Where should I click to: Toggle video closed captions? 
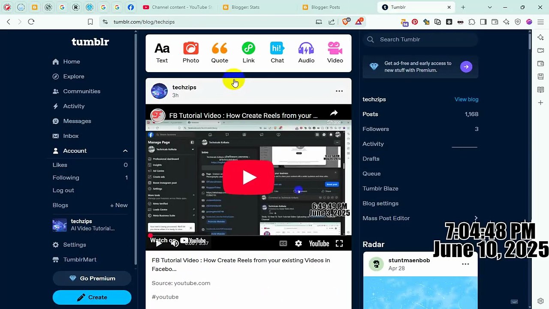pos(283,243)
